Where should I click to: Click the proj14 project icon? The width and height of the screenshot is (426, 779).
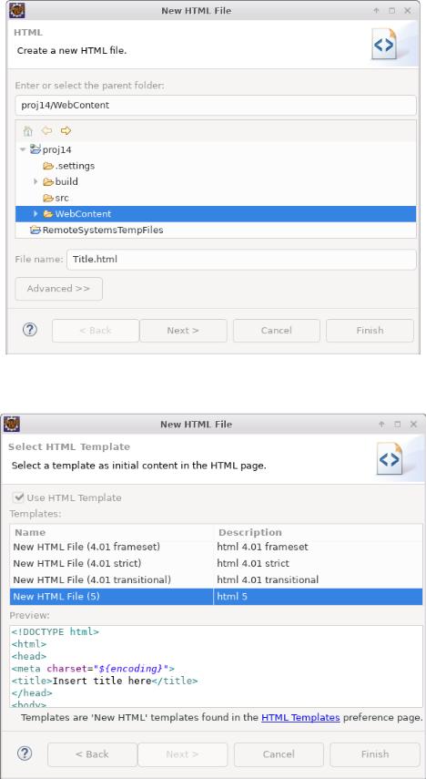click(x=35, y=149)
